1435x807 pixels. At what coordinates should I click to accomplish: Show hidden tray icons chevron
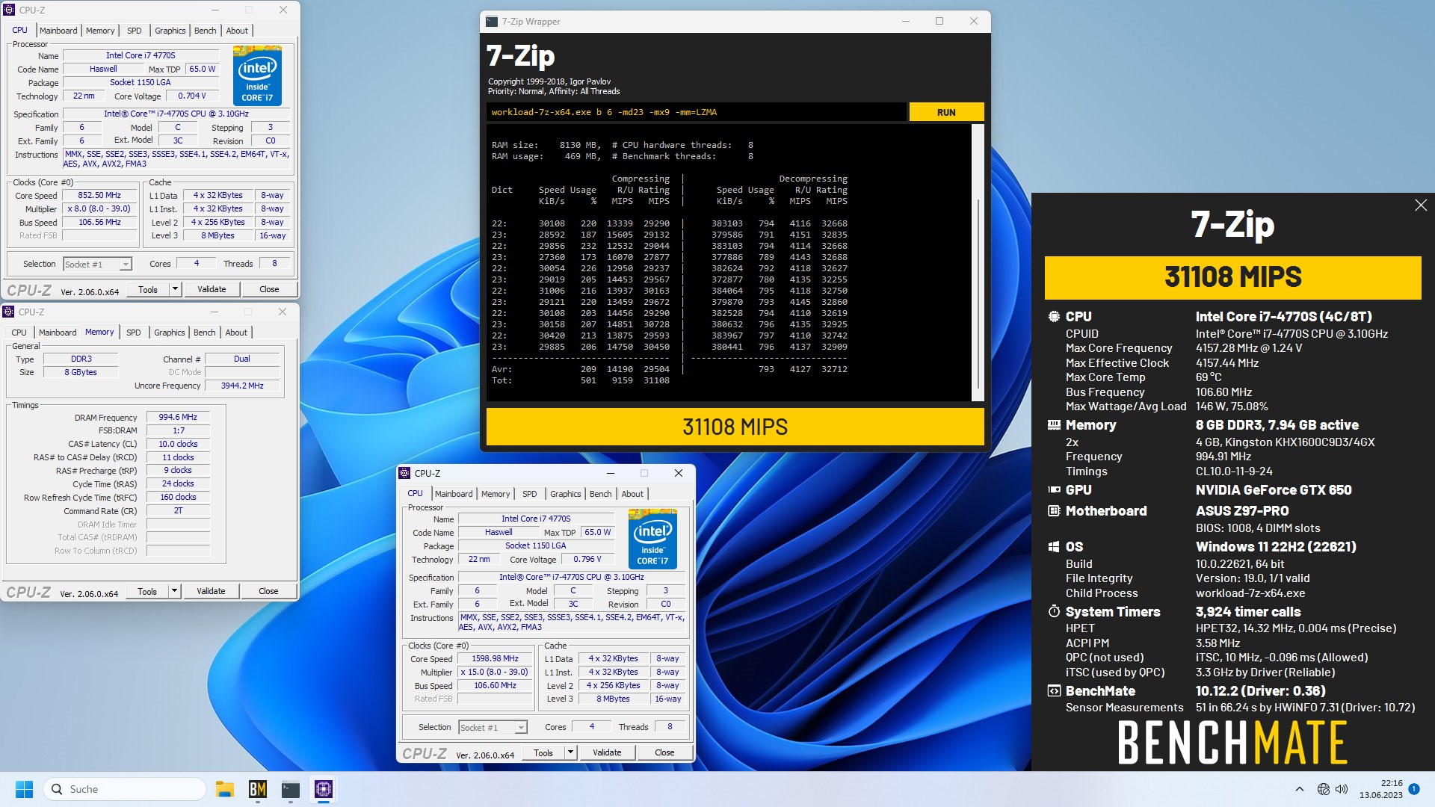pos(1299,789)
